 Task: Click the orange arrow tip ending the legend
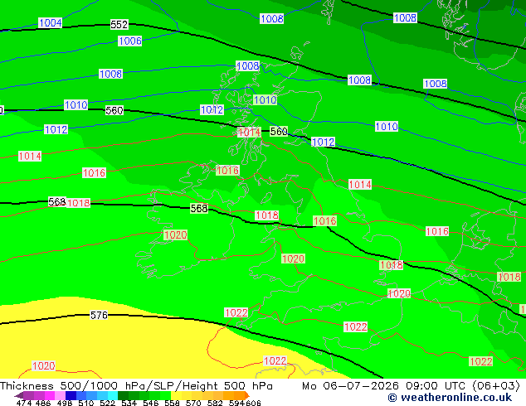click(x=247, y=395)
